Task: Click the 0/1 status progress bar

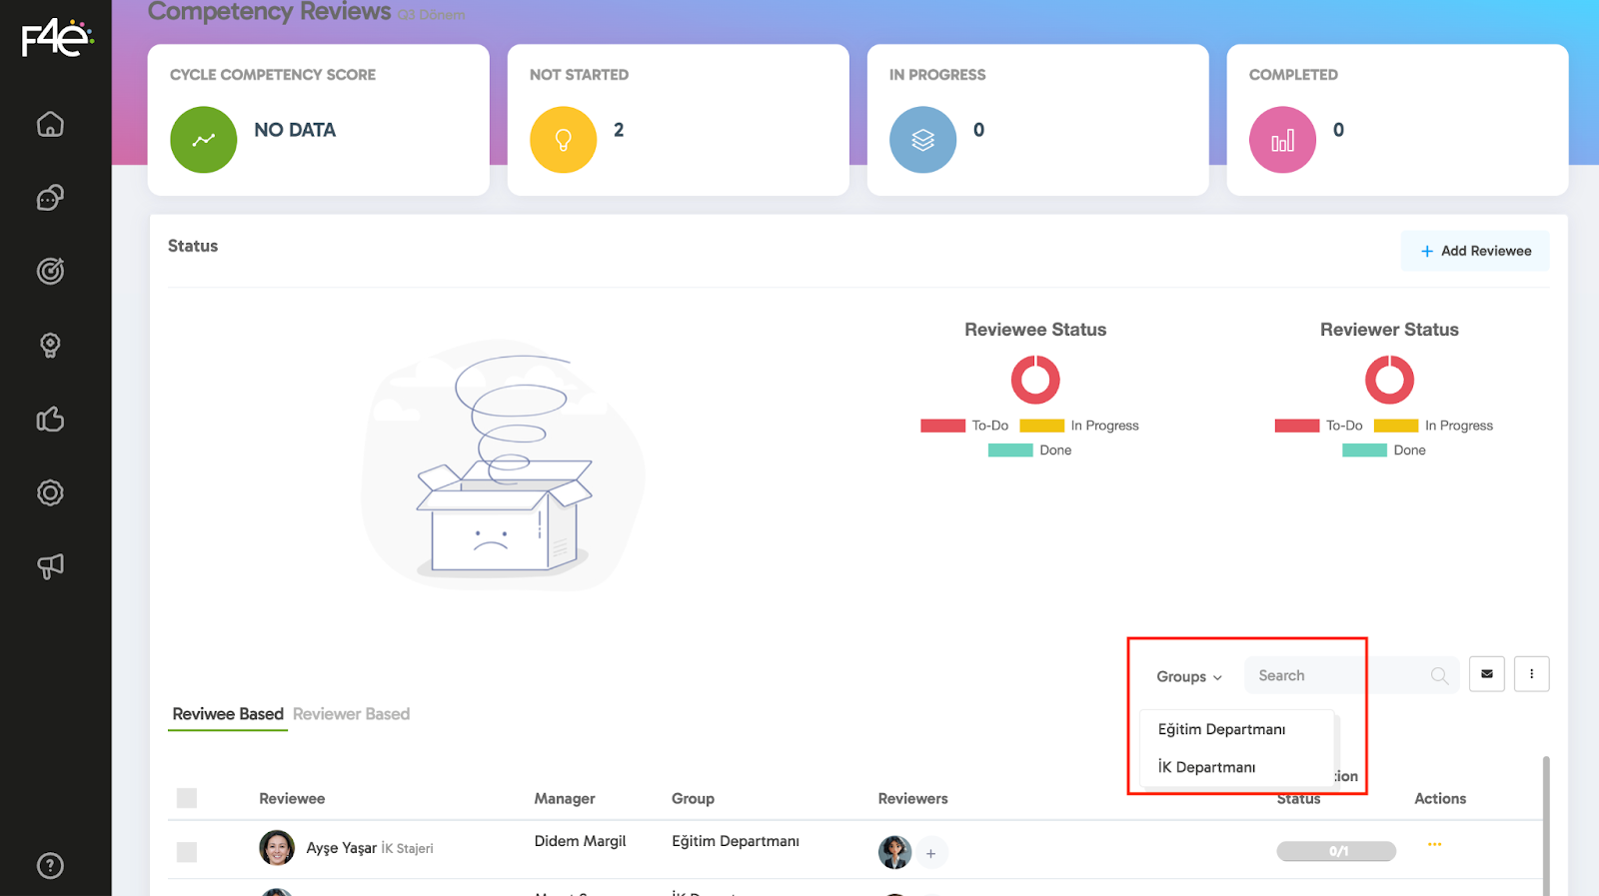Action: tap(1336, 851)
